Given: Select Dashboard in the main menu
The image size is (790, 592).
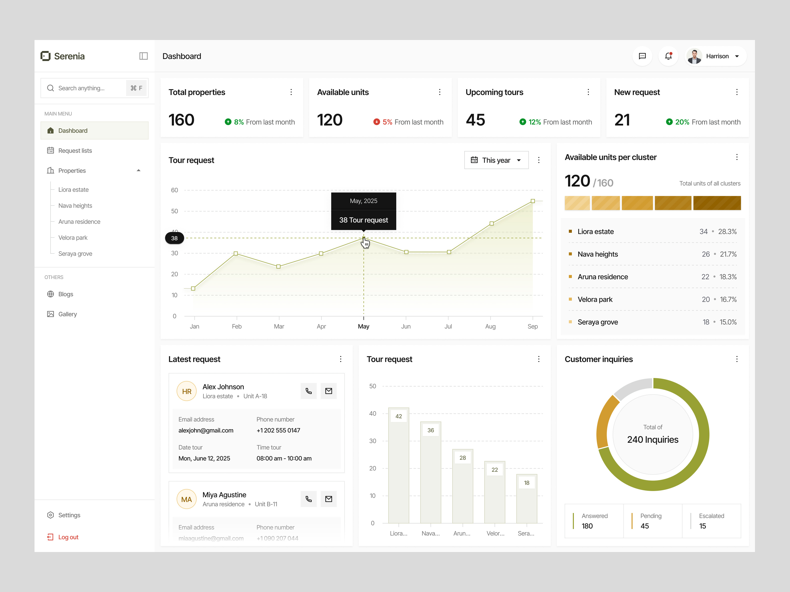Looking at the screenshot, I should pyautogui.click(x=73, y=130).
